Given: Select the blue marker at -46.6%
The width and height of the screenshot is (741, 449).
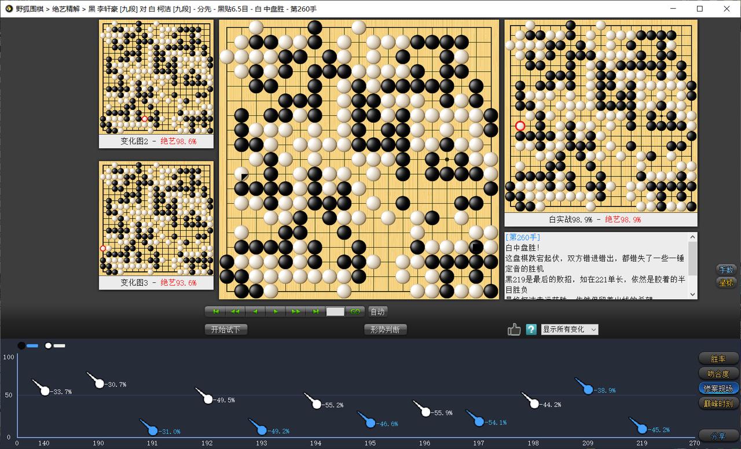Looking at the screenshot, I should tap(370, 423).
